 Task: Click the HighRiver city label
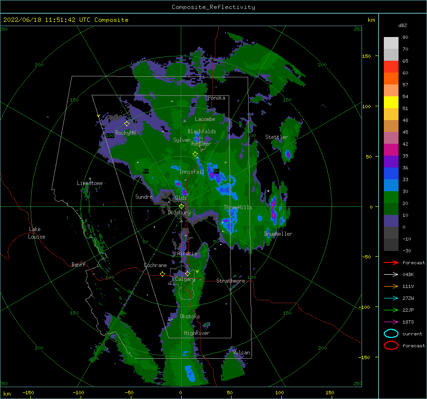197,333
